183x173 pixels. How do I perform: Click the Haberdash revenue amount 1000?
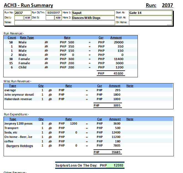point(117,99)
